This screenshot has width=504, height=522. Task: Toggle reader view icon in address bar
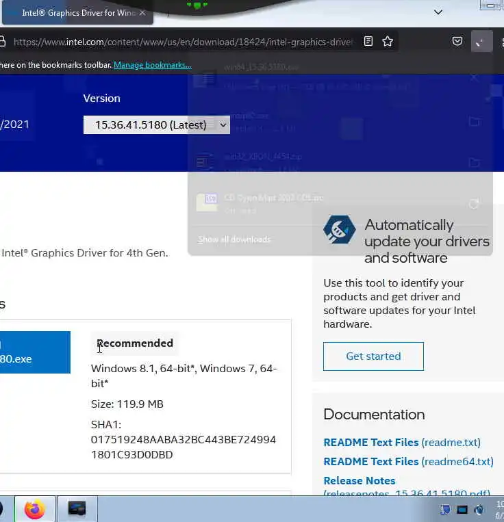[368, 41]
